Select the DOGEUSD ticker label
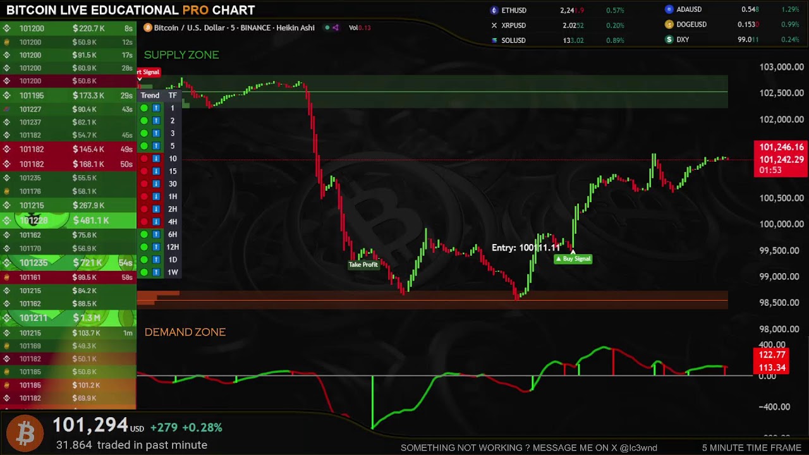Image resolution: width=809 pixels, height=455 pixels. tap(691, 24)
